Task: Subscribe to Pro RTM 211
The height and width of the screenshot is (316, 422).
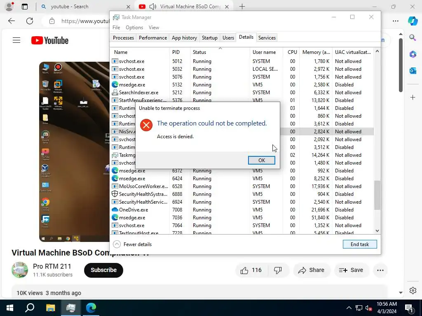Action: [x=103, y=270]
